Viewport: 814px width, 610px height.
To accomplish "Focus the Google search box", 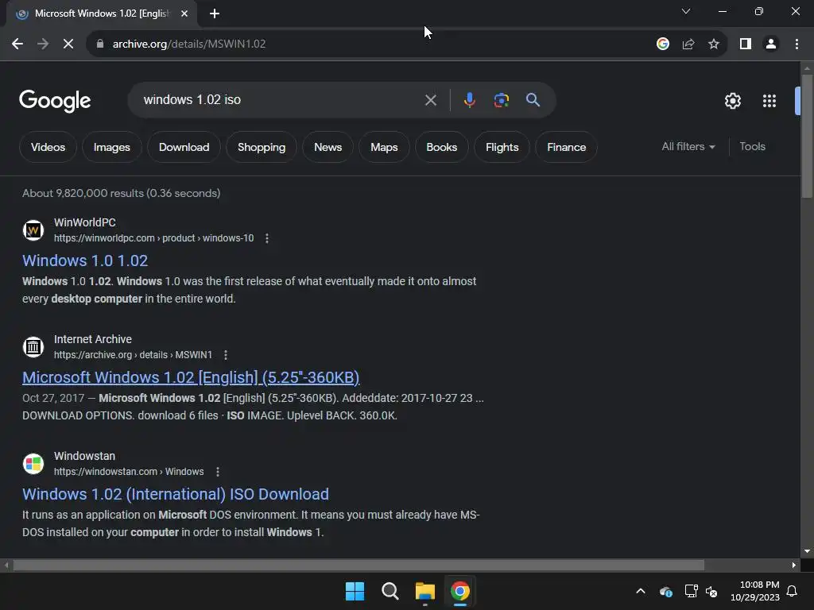I will (281, 100).
